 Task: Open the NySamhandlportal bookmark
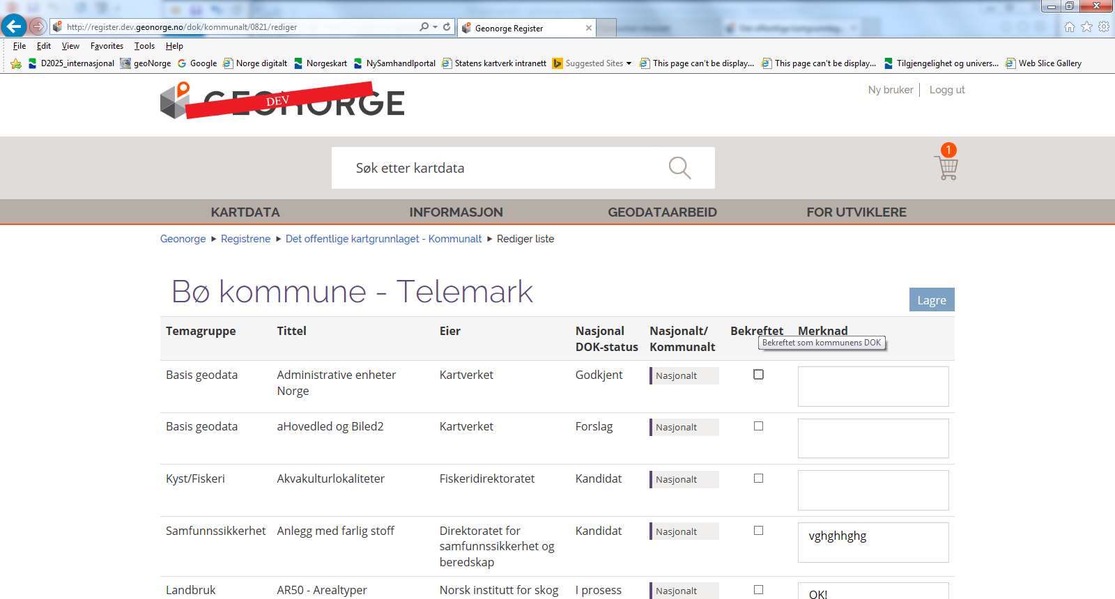pyautogui.click(x=394, y=63)
